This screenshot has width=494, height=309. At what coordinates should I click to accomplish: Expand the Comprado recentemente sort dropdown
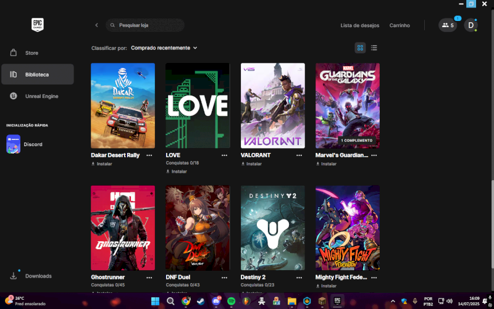click(x=164, y=48)
